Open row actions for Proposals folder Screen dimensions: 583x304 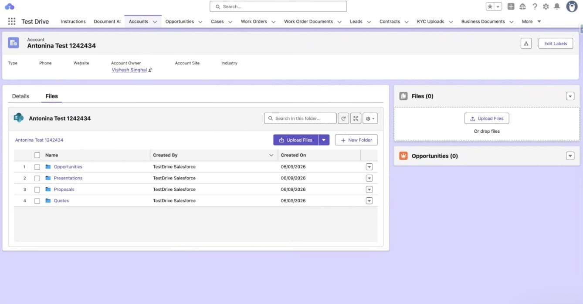click(369, 189)
